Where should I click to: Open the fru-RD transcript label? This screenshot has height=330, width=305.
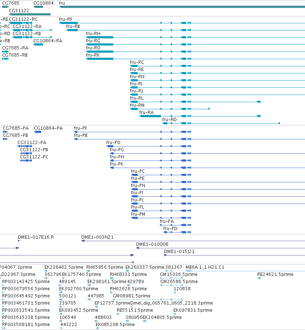point(169,119)
